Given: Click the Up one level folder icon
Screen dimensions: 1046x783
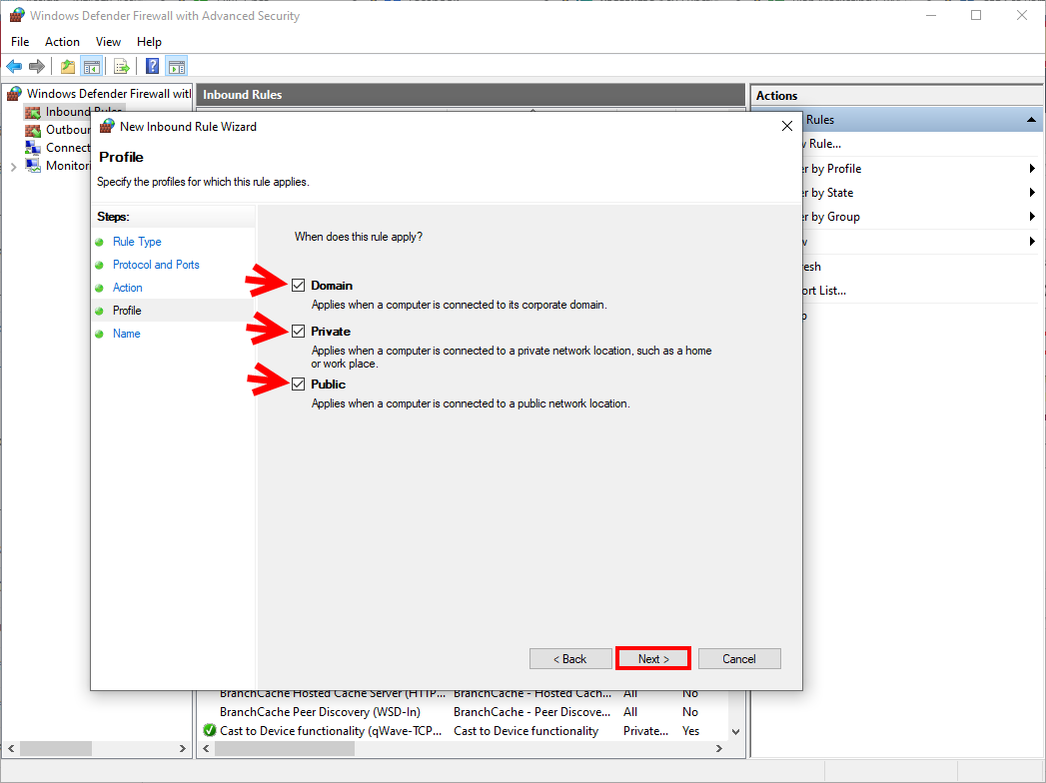Looking at the screenshot, I should (x=67, y=66).
